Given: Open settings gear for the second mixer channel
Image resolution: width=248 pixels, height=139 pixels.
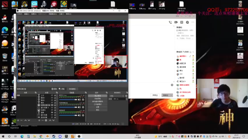Looking at the screenshot, I should [x=83, y=107].
